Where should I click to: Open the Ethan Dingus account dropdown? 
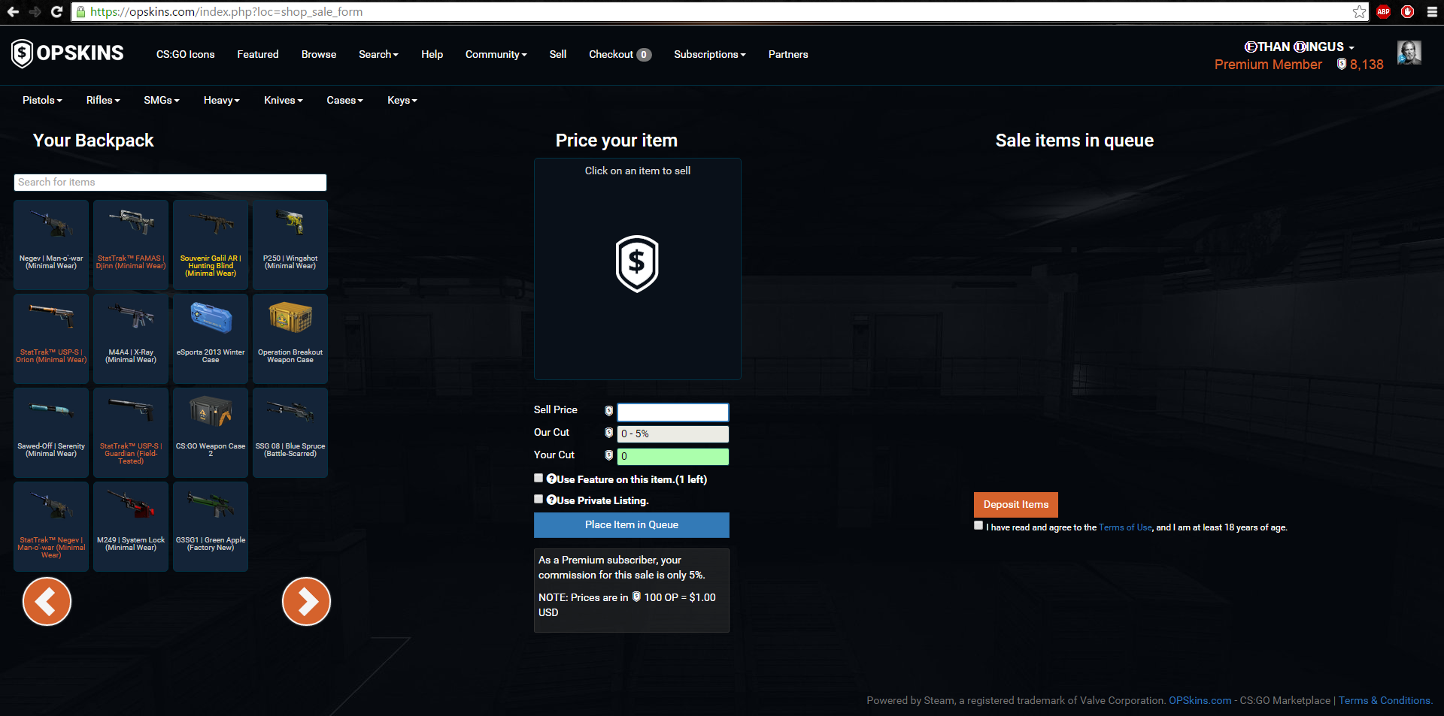pyautogui.click(x=1300, y=47)
